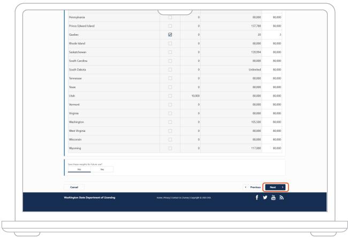
Task: Select Yes for saving weights
Action: point(102,169)
